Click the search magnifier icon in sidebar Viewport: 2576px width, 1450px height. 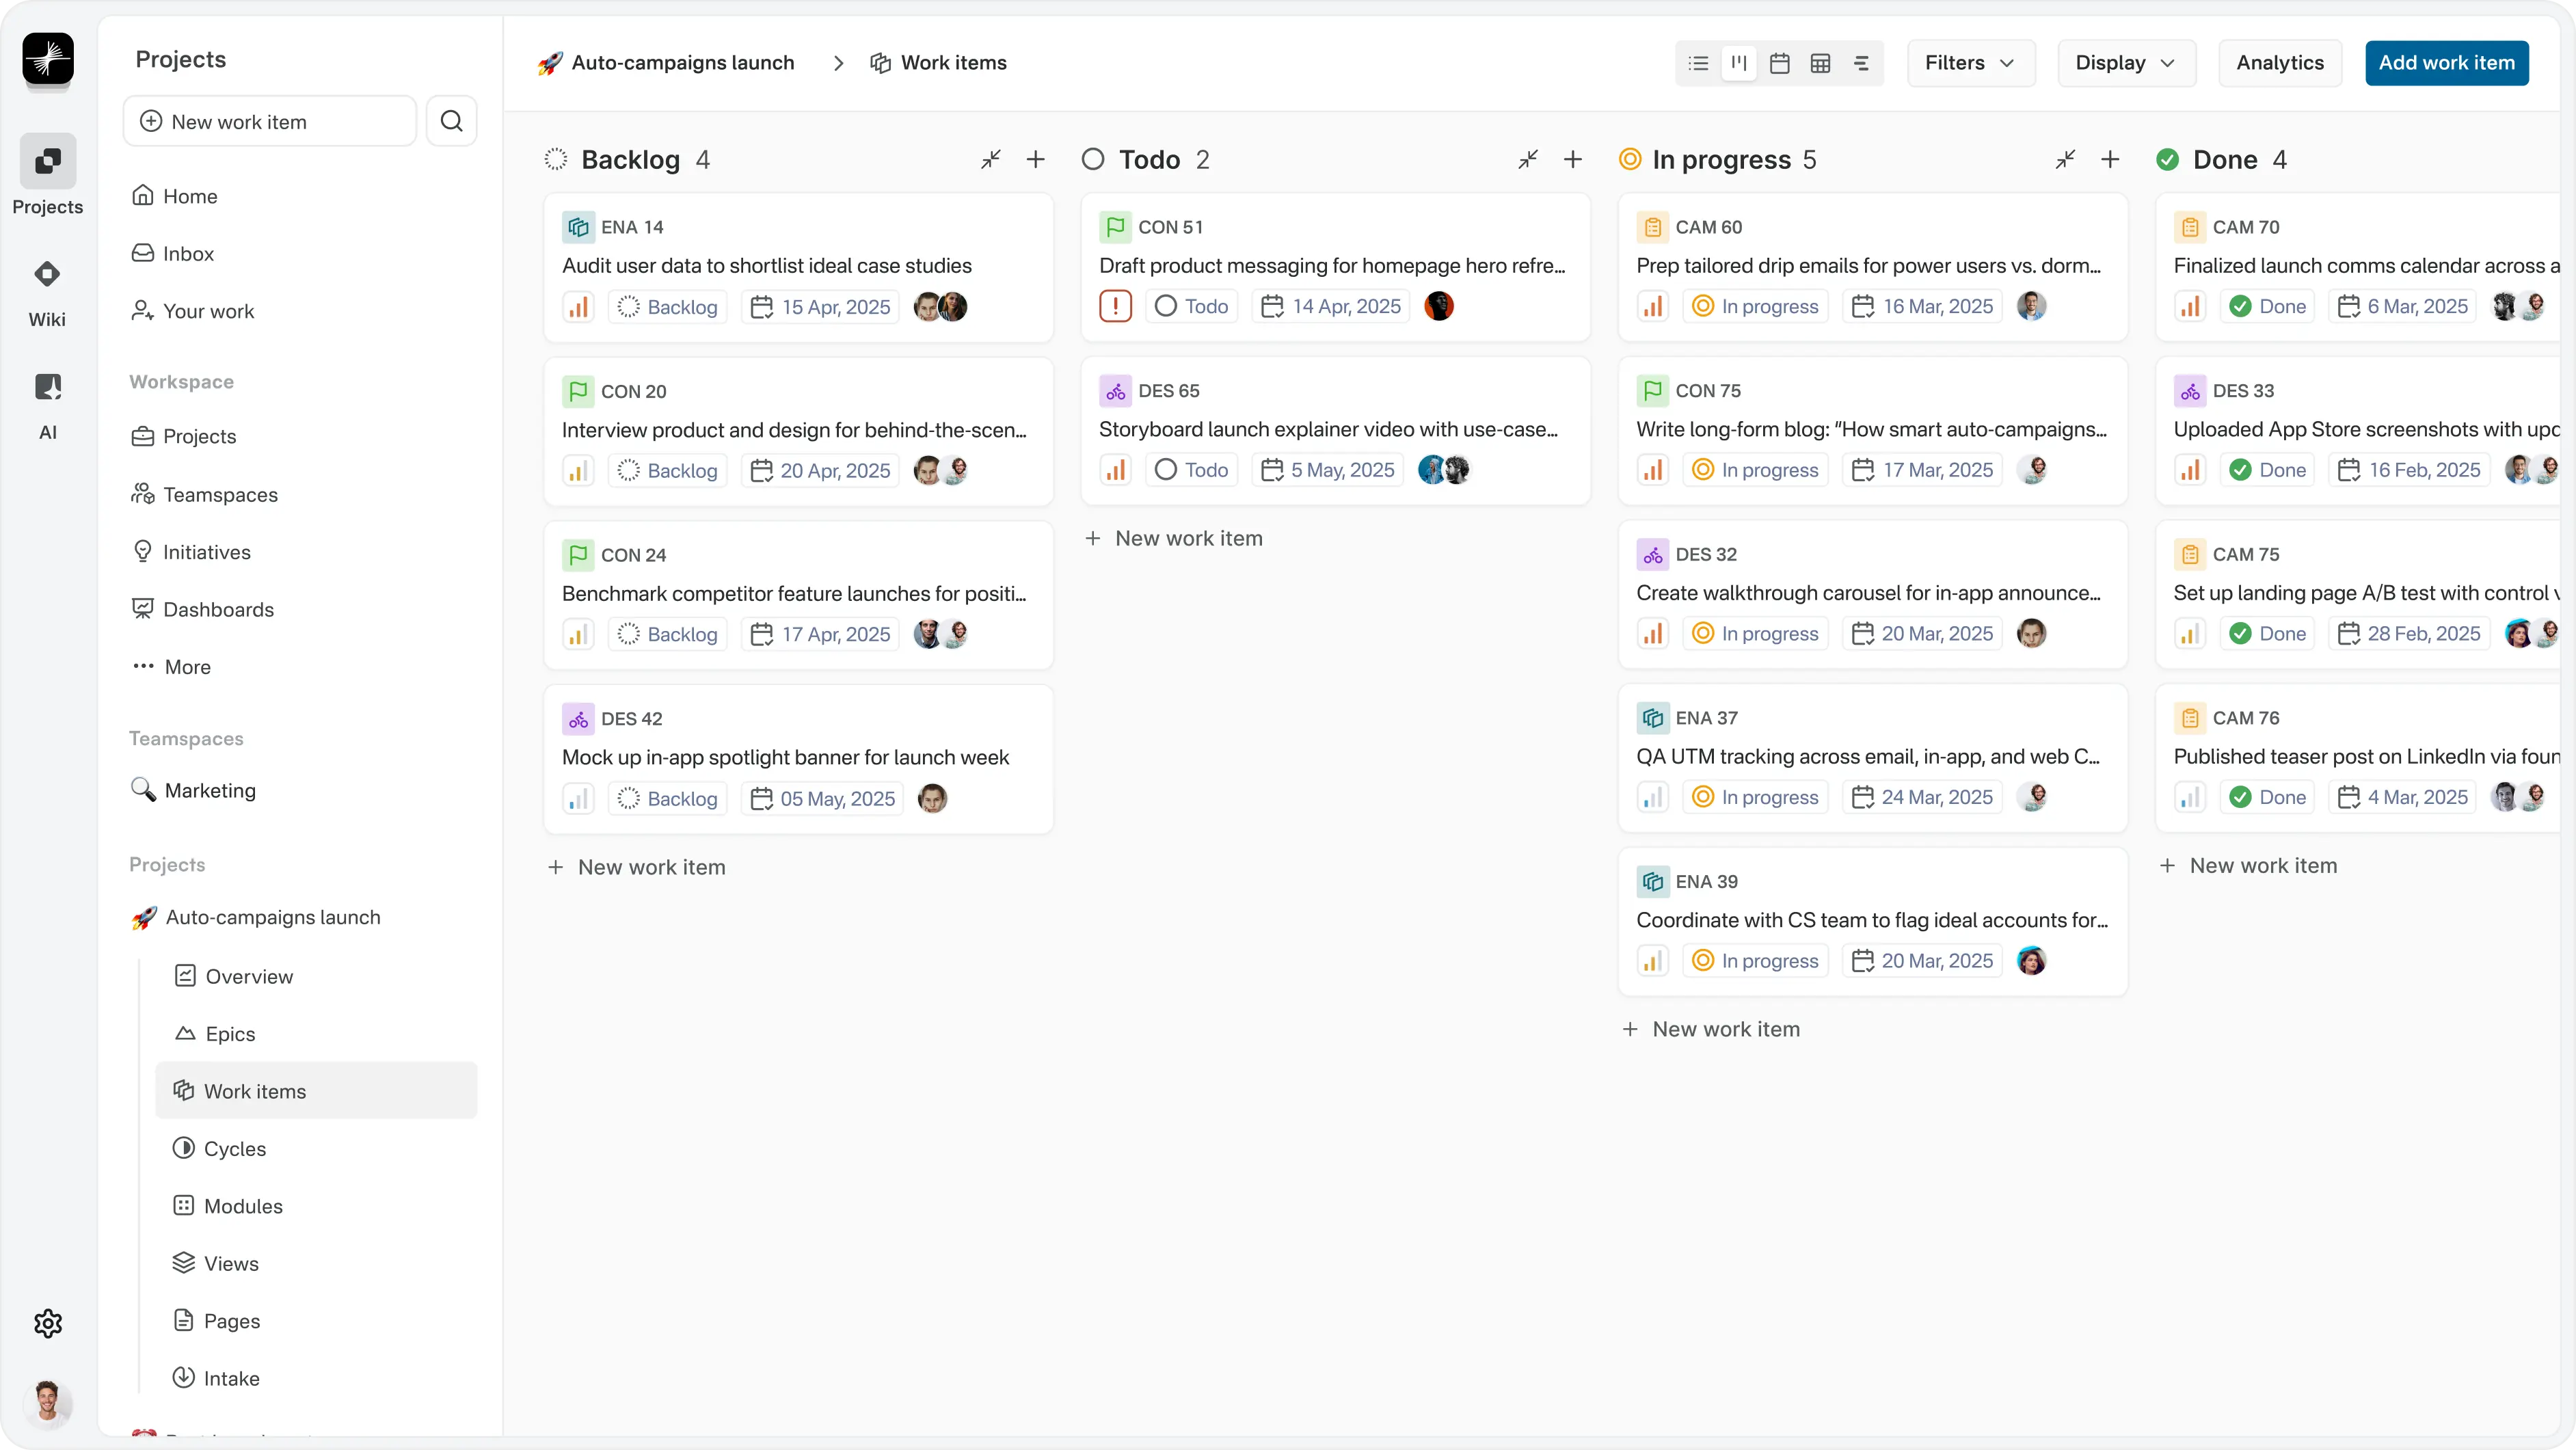click(452, 121)
